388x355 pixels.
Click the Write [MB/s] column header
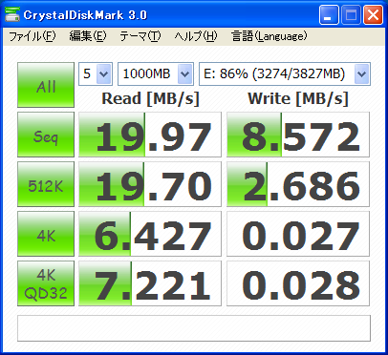click(x=298, y=98)
